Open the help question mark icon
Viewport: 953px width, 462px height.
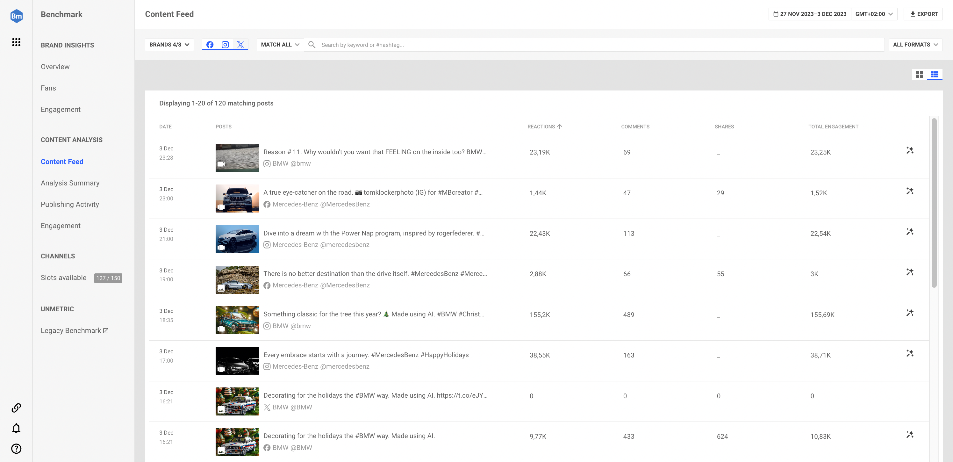click(x=16, y=449)
